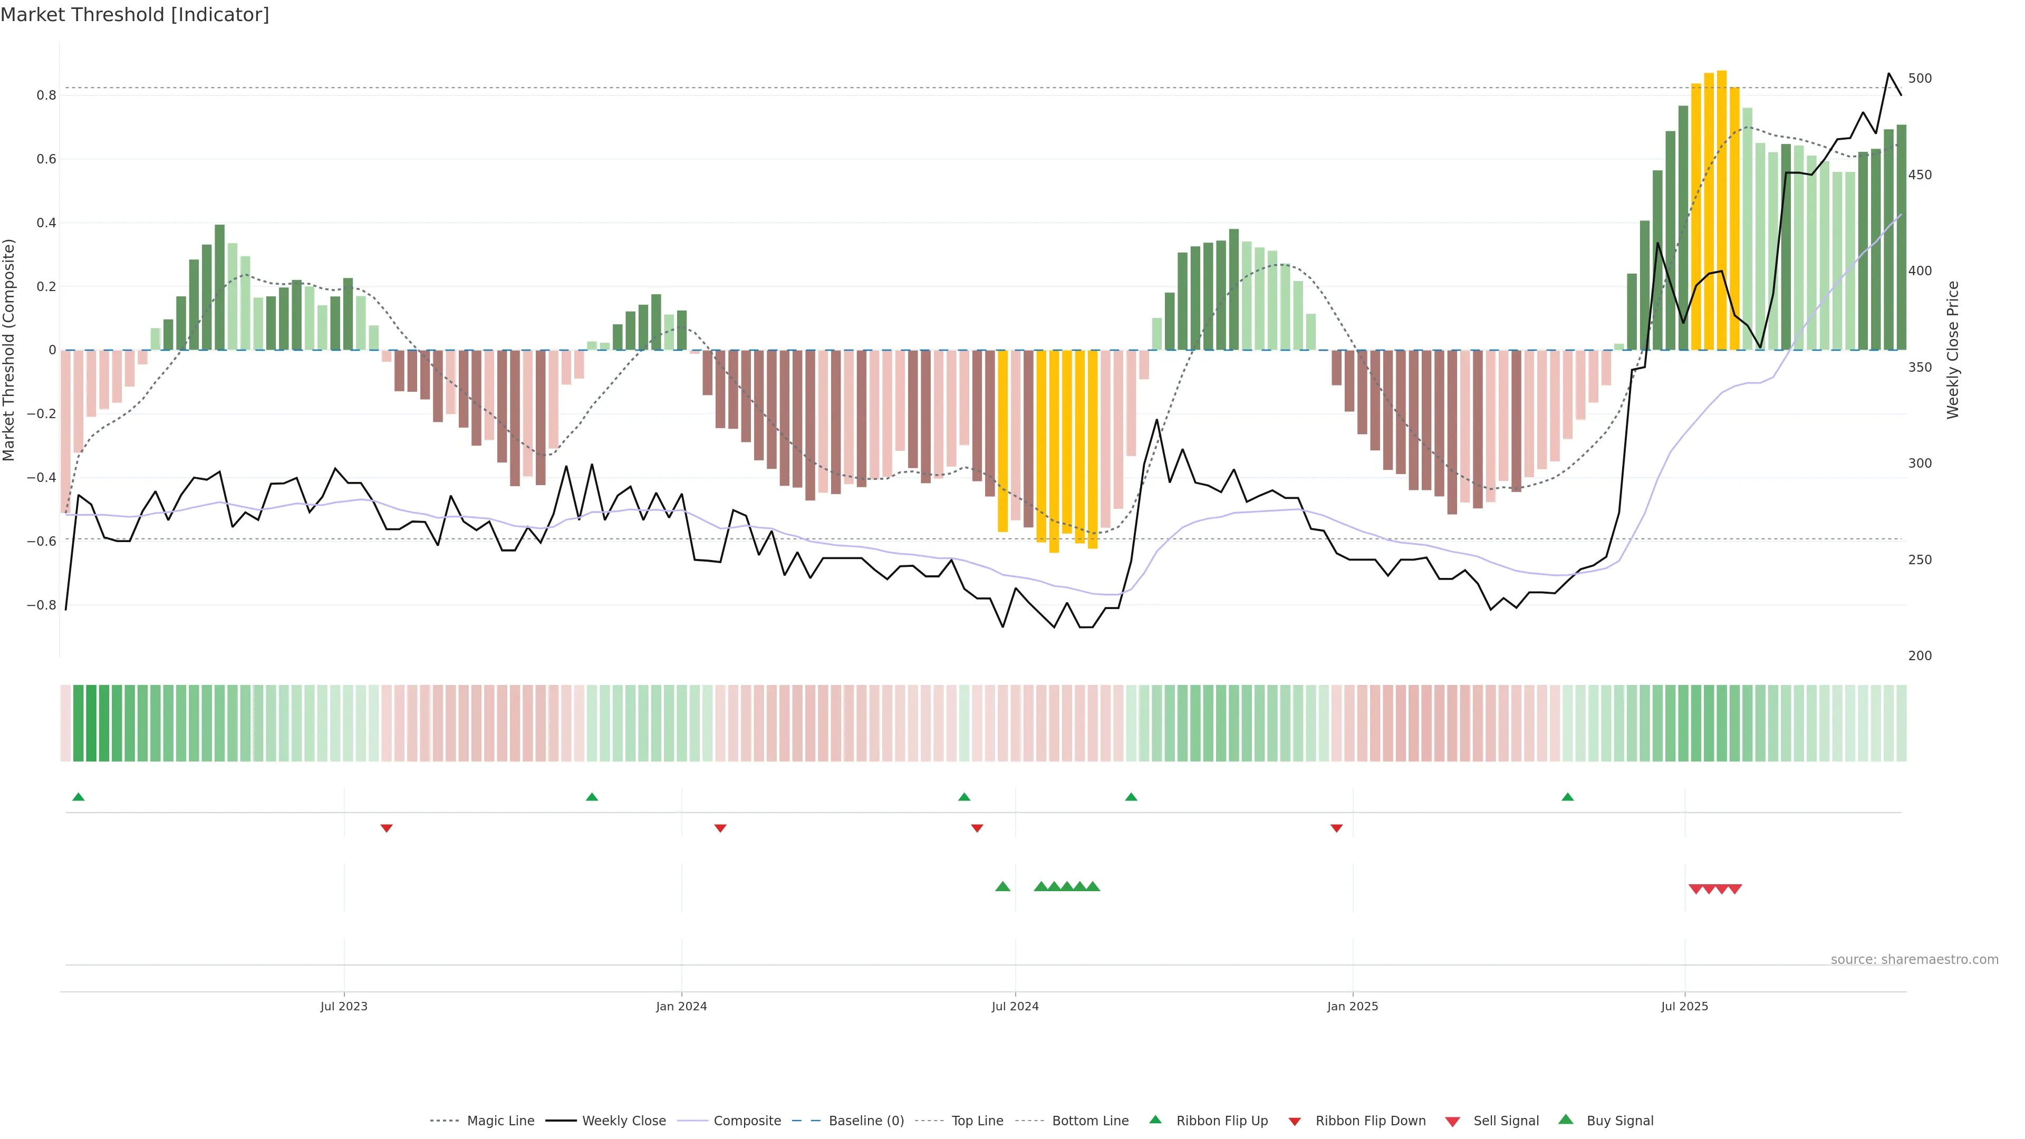This screenshot has height=1139, width=2025.
Task: Click the Market Threshold [Indicator] title
Action: (134, 15)
